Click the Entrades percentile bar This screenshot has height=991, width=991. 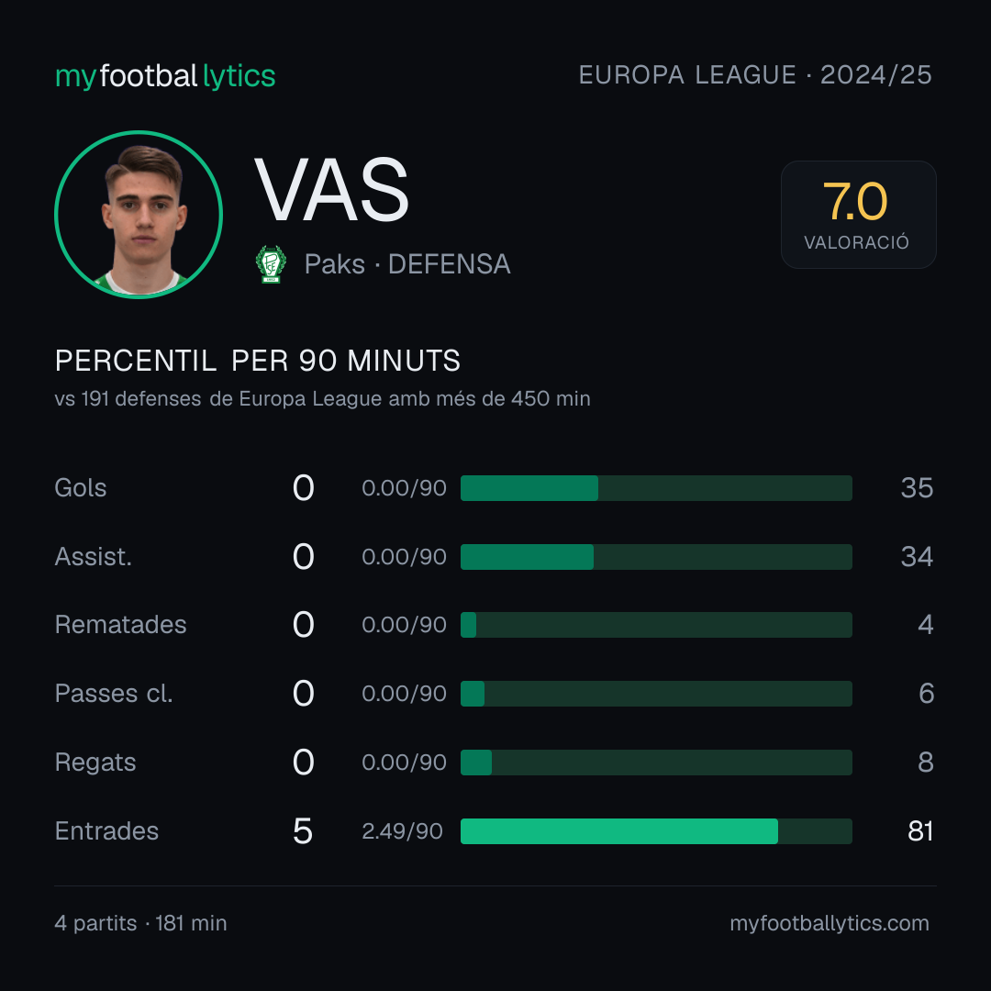[x=656, y=831]
